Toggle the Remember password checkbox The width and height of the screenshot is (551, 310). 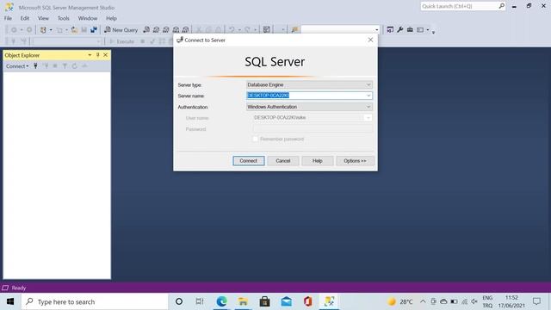pos(256,139)
